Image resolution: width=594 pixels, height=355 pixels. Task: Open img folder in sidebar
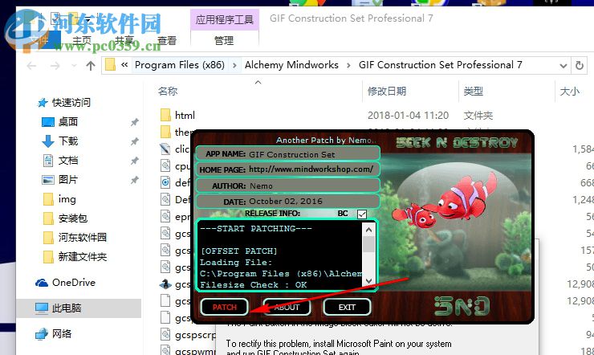click(x=67, y=199)
